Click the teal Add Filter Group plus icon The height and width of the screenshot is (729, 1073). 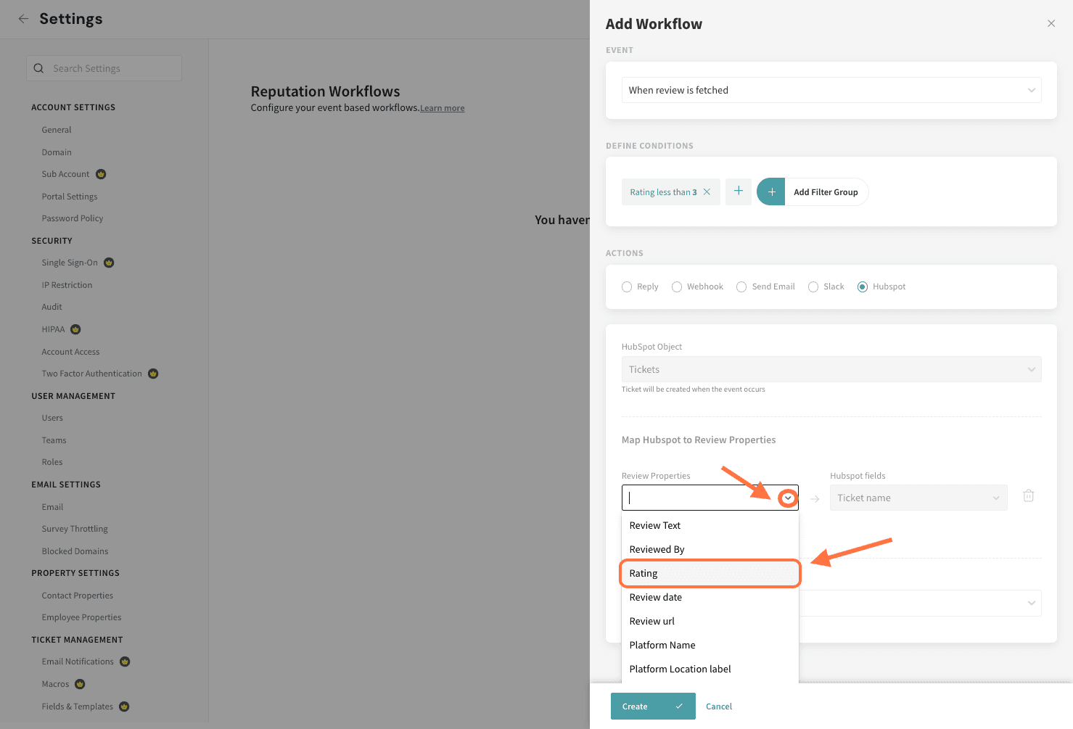pos(771,192)
